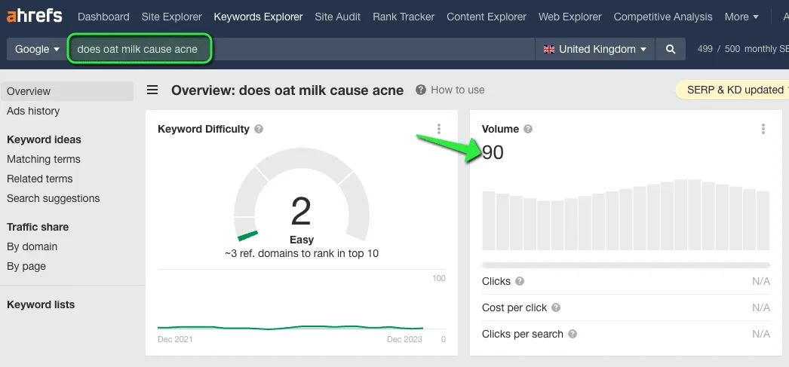Click the magnifying glass search button
The height and width of the screenshot is (367, 789).
pos(671,49)
